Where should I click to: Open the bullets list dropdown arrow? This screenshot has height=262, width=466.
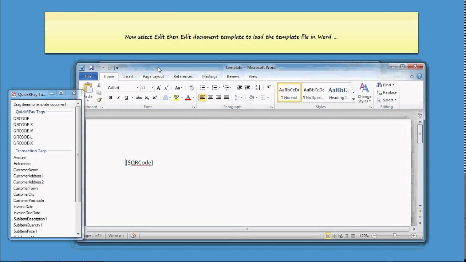(208, 88)
